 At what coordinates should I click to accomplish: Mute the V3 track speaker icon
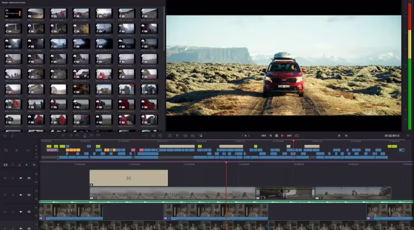pyautogui.click(x=21, y=195)
